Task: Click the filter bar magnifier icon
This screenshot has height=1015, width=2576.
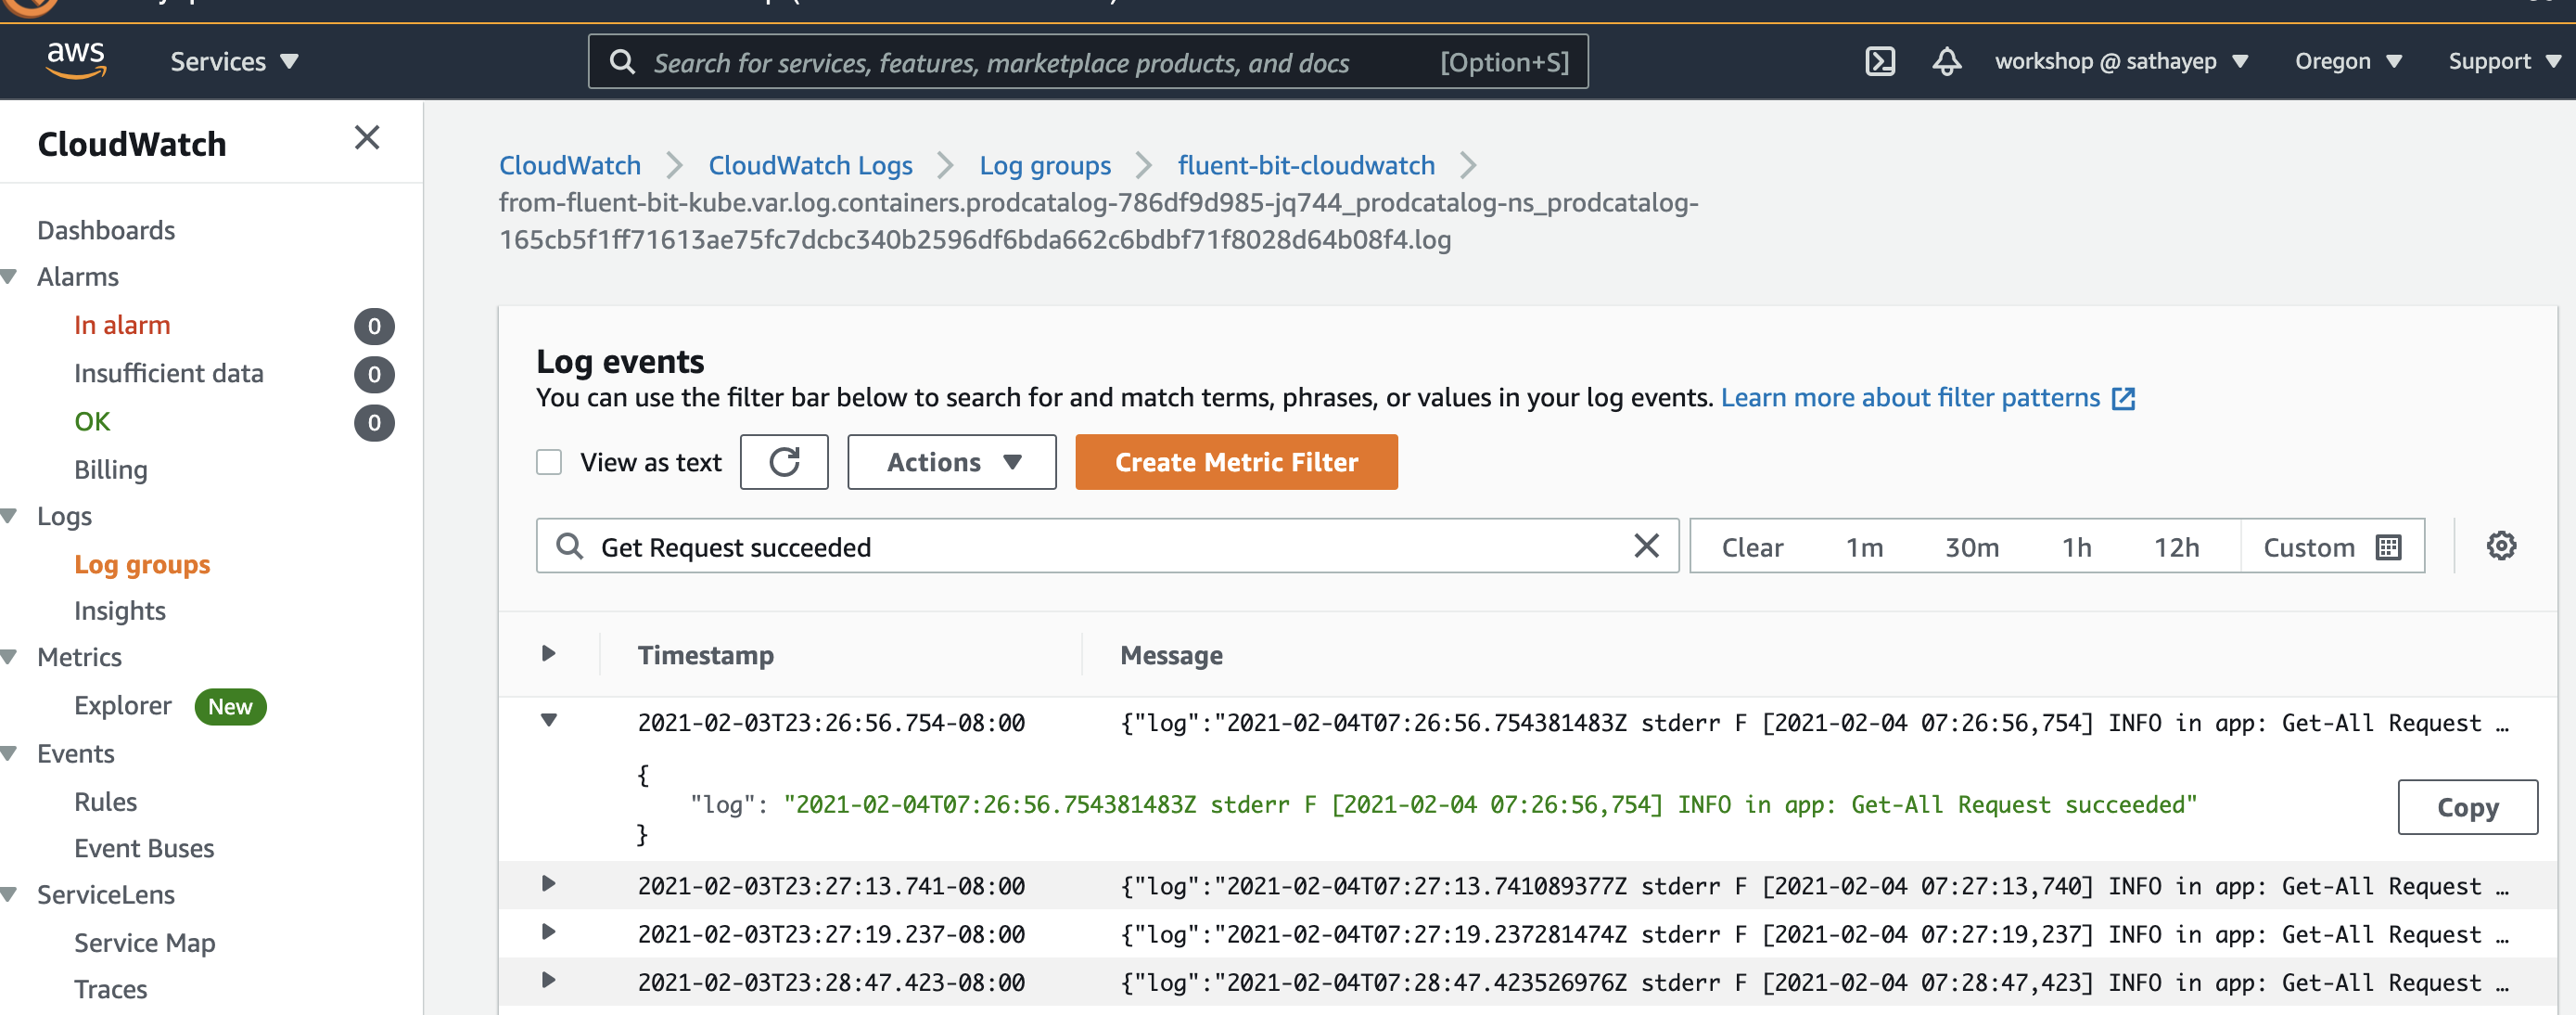Action: [x=570, y=546]
